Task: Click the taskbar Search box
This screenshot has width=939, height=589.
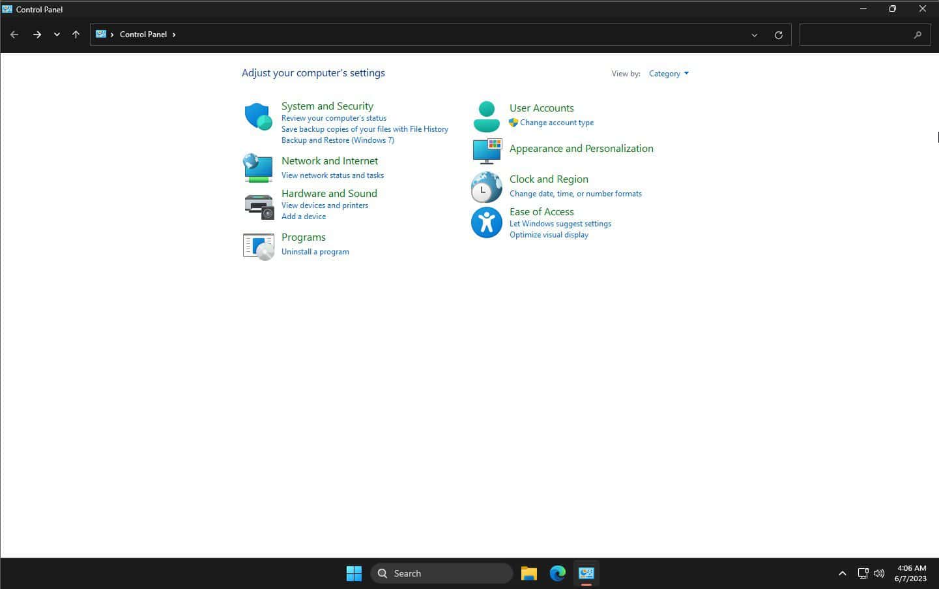Action: (442, 573)
